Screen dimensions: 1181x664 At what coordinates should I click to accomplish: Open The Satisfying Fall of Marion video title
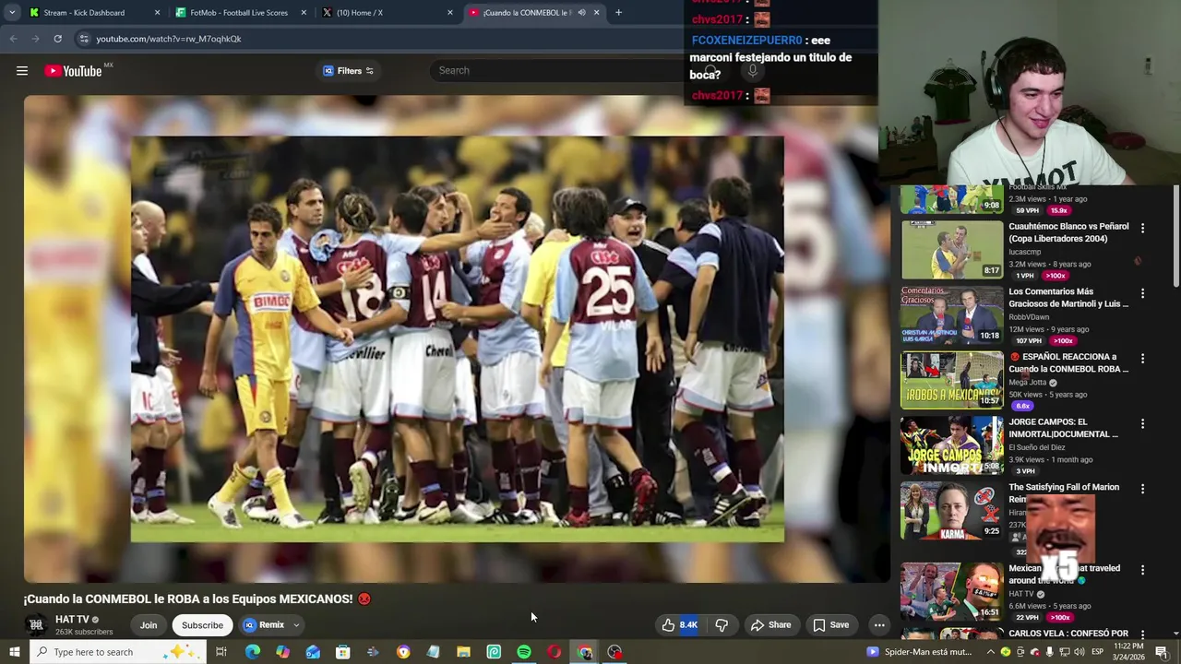1064,493
